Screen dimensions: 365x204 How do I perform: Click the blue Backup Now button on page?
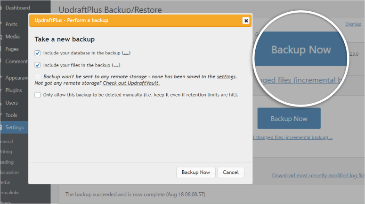click(289, 119)
